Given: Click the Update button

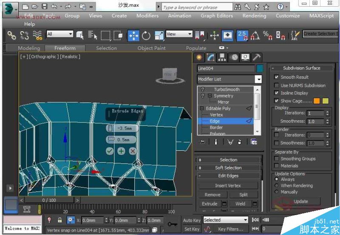Looking at the screenshot, I should point(301,201).
